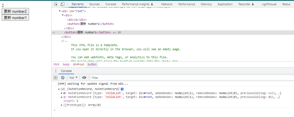Open the live expression eye icon

[x=84, y=78]
